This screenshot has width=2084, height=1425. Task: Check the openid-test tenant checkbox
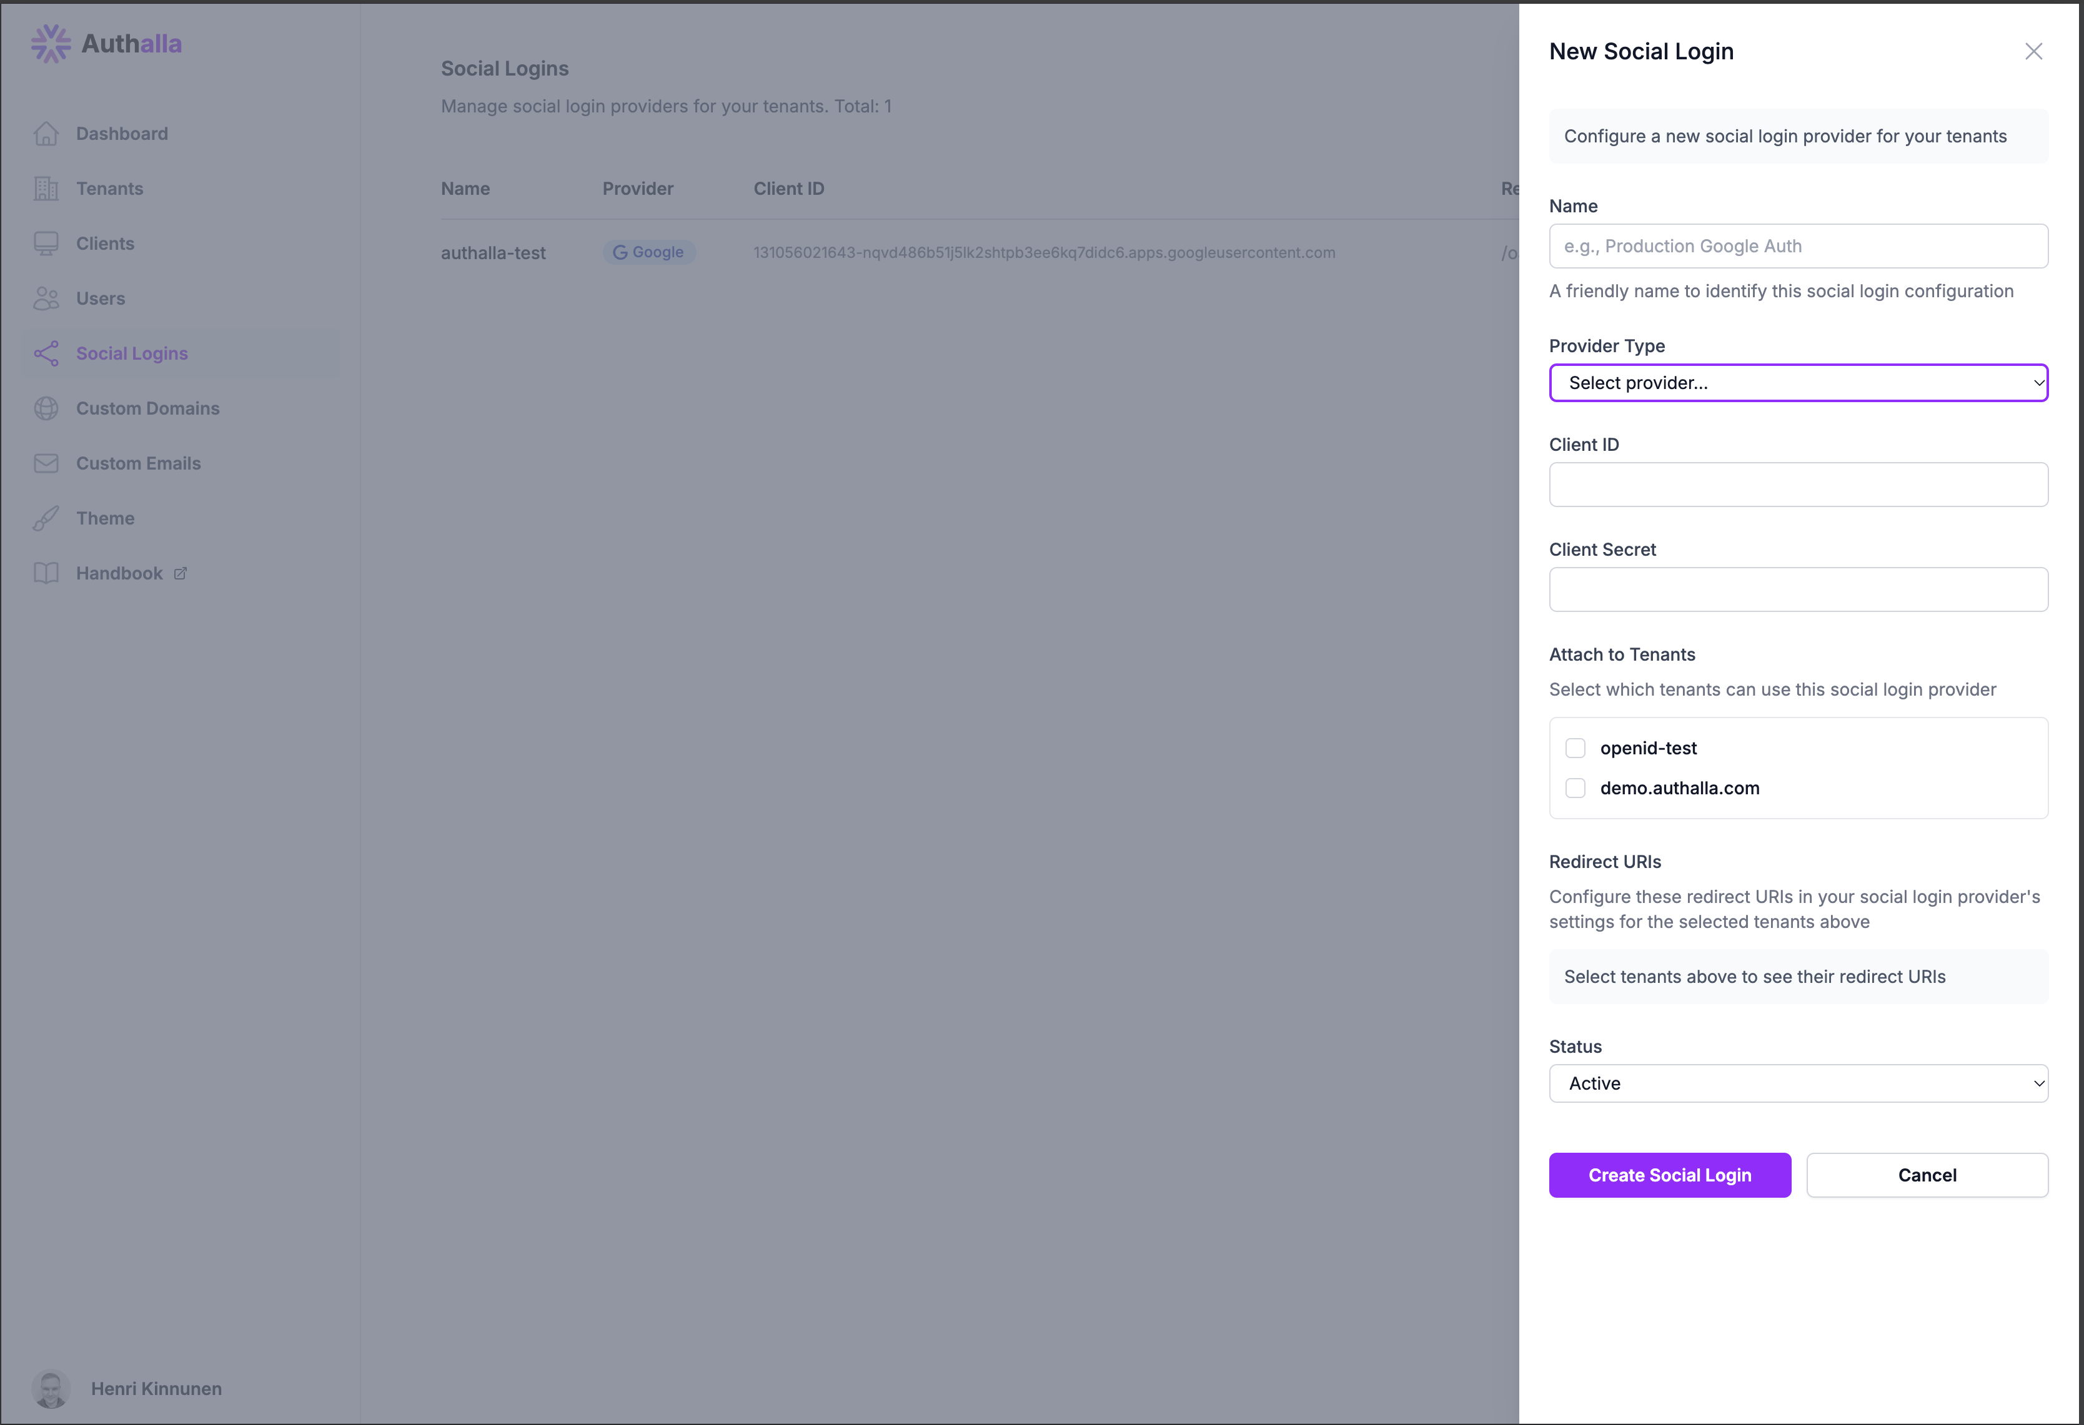(1575, 748)
